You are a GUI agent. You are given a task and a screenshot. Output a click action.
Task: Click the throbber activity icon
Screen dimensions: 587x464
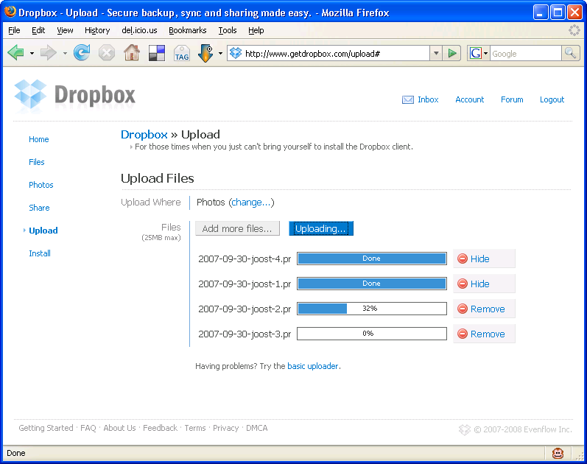click(x=574, y=30)
